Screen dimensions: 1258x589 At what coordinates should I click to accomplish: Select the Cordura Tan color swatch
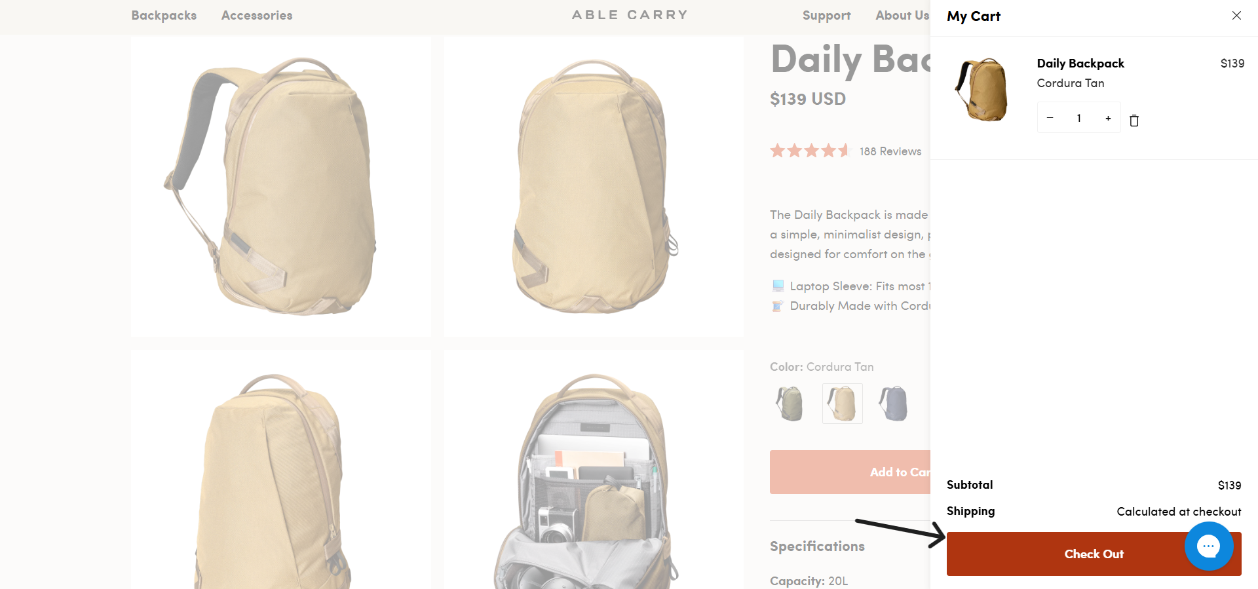point(842,404)
